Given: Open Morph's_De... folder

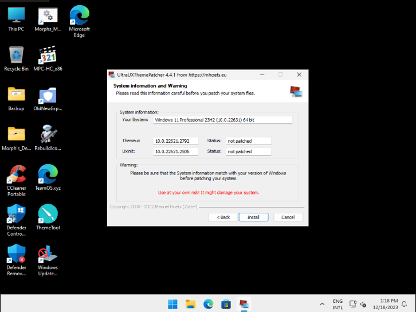Looking at the screenshot, I should pyautogui.click(x=16, y=138).
